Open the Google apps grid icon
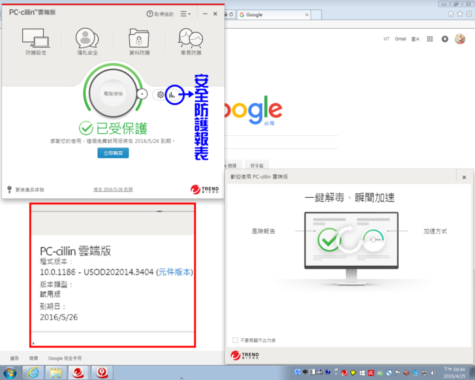This screenshot has height=380, width=475. point(429,39)
